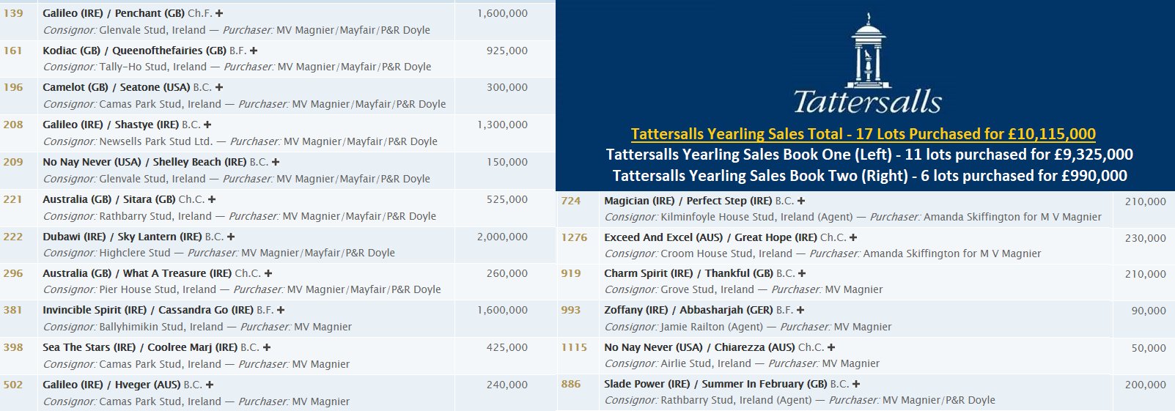Click consignor Ballyhimikin Stud, Ireland text
Viewport: 1175px width, 411px height.
pos(161,327)
